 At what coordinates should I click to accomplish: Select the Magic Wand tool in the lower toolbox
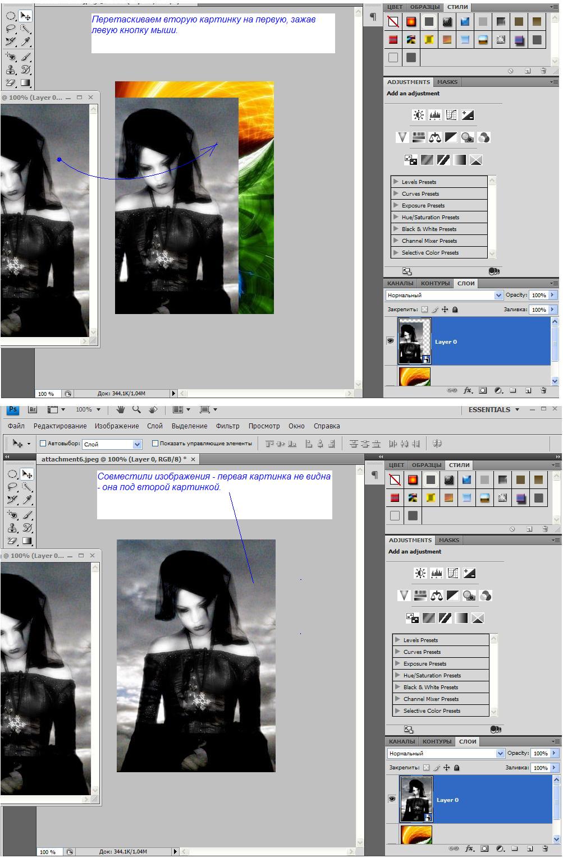pos(26,487)
